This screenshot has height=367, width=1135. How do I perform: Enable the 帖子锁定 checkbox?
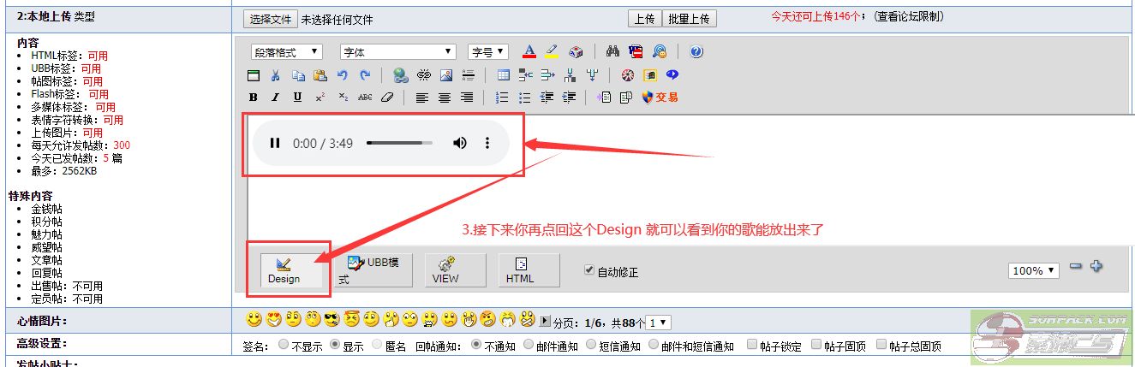(x=752, y=346)
